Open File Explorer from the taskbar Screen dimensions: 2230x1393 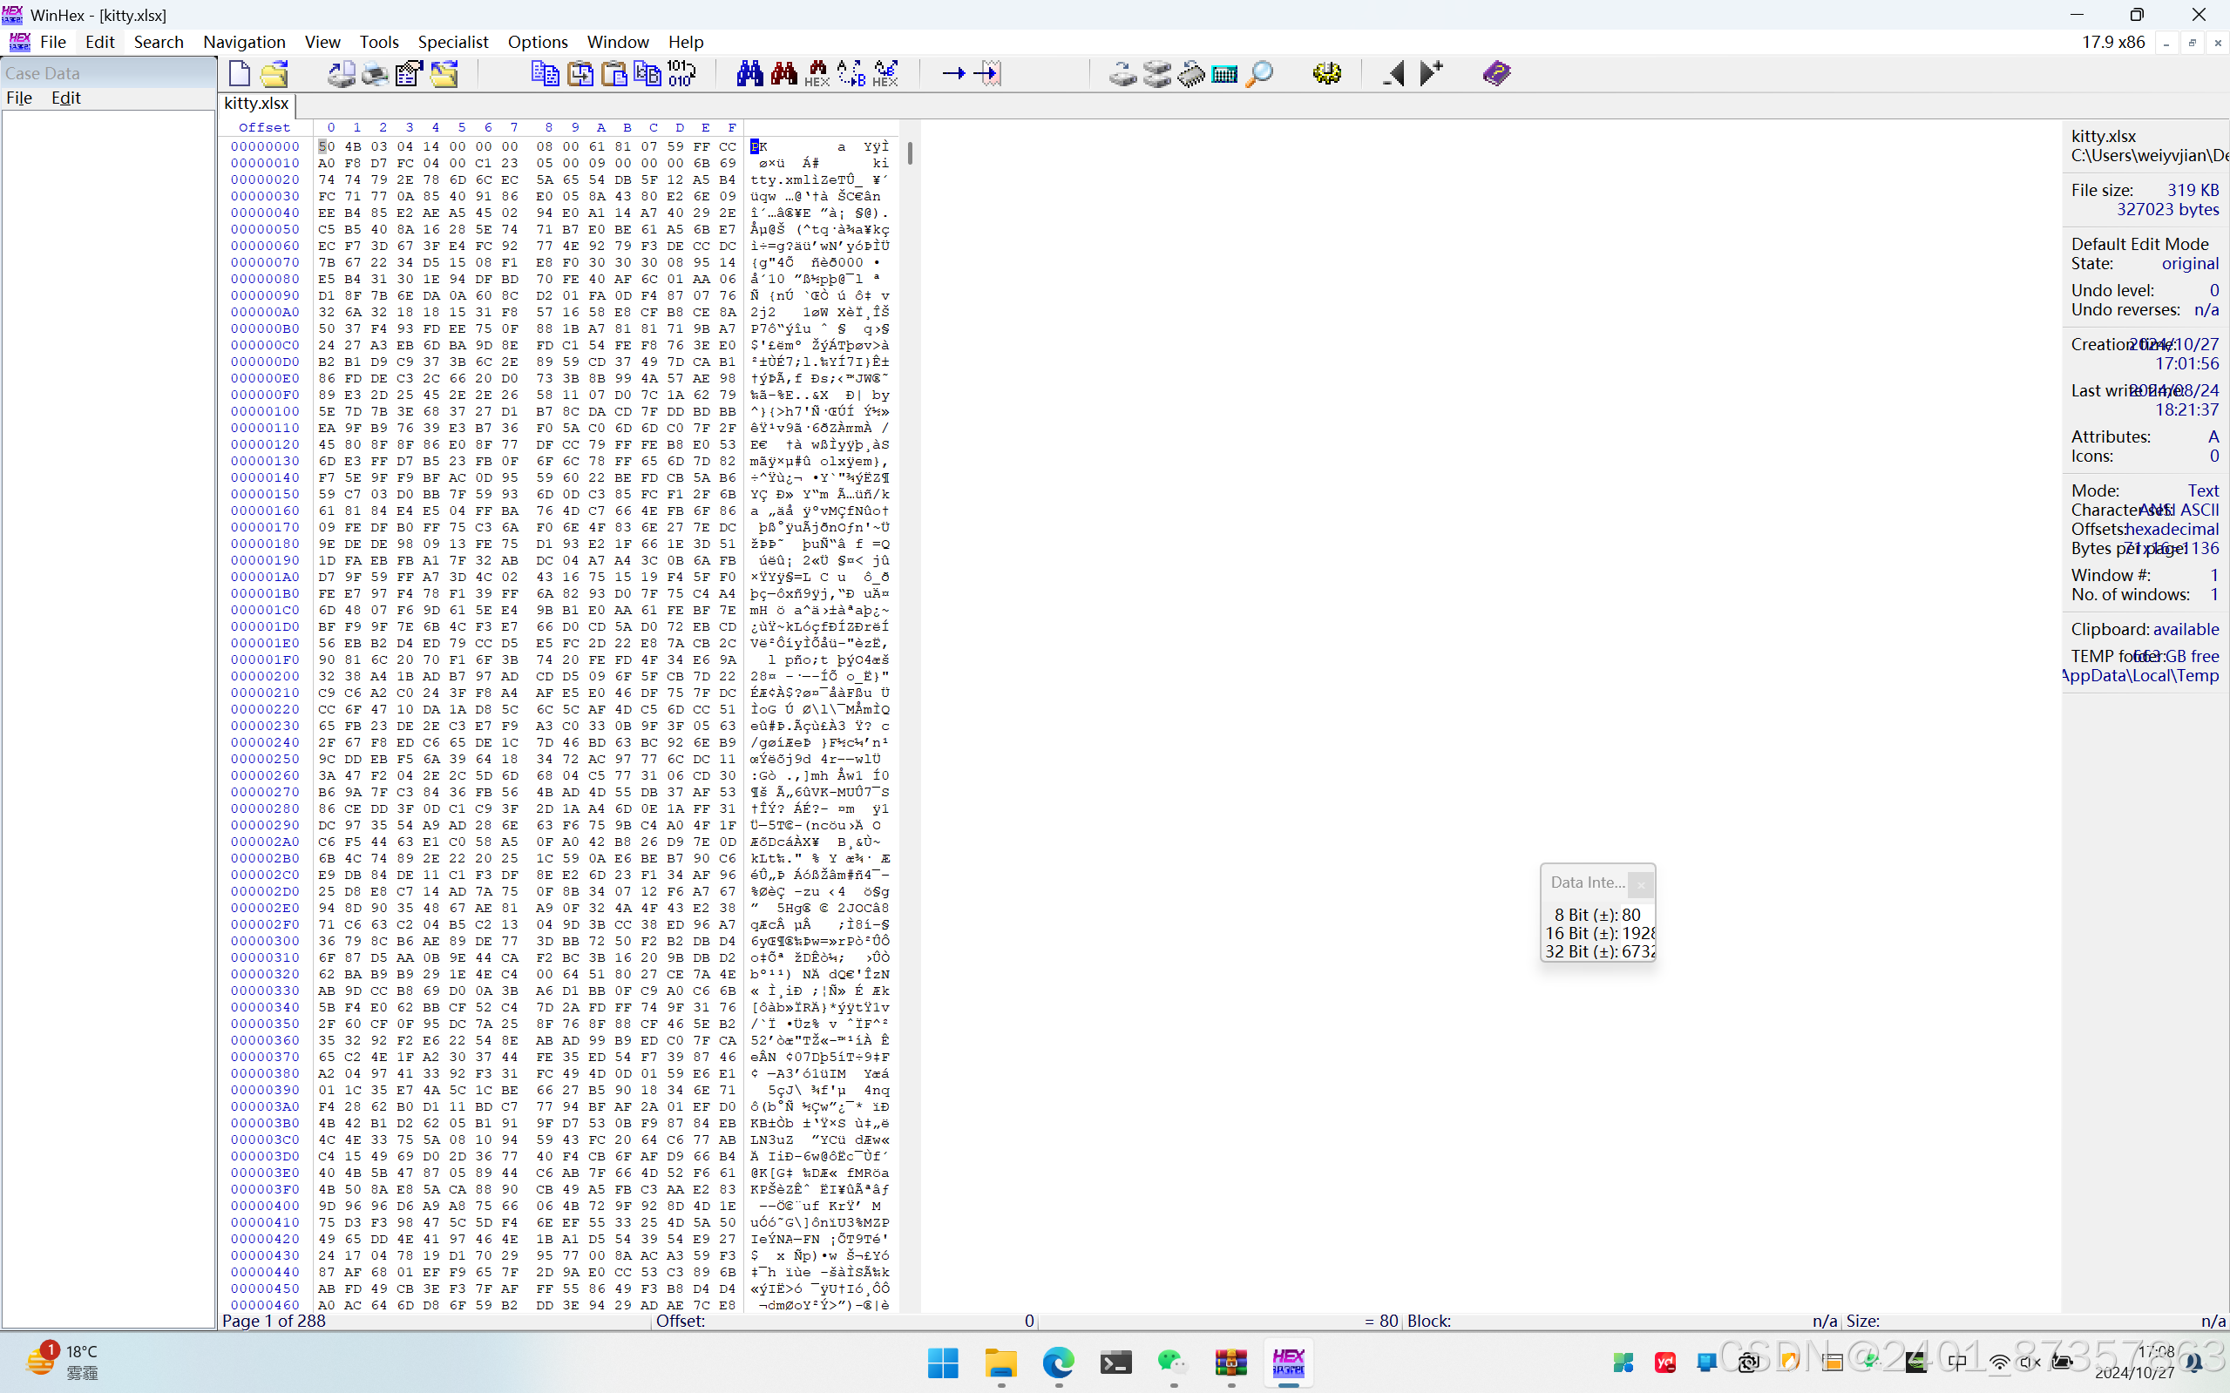(1000, 1362)
